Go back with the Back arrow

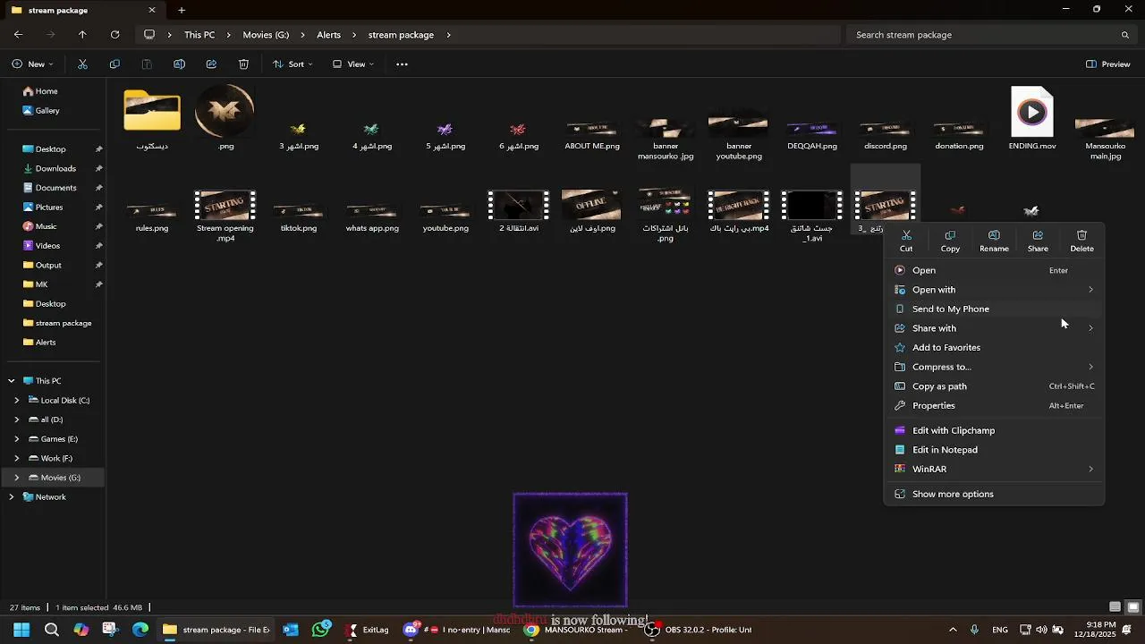[19, 35]
